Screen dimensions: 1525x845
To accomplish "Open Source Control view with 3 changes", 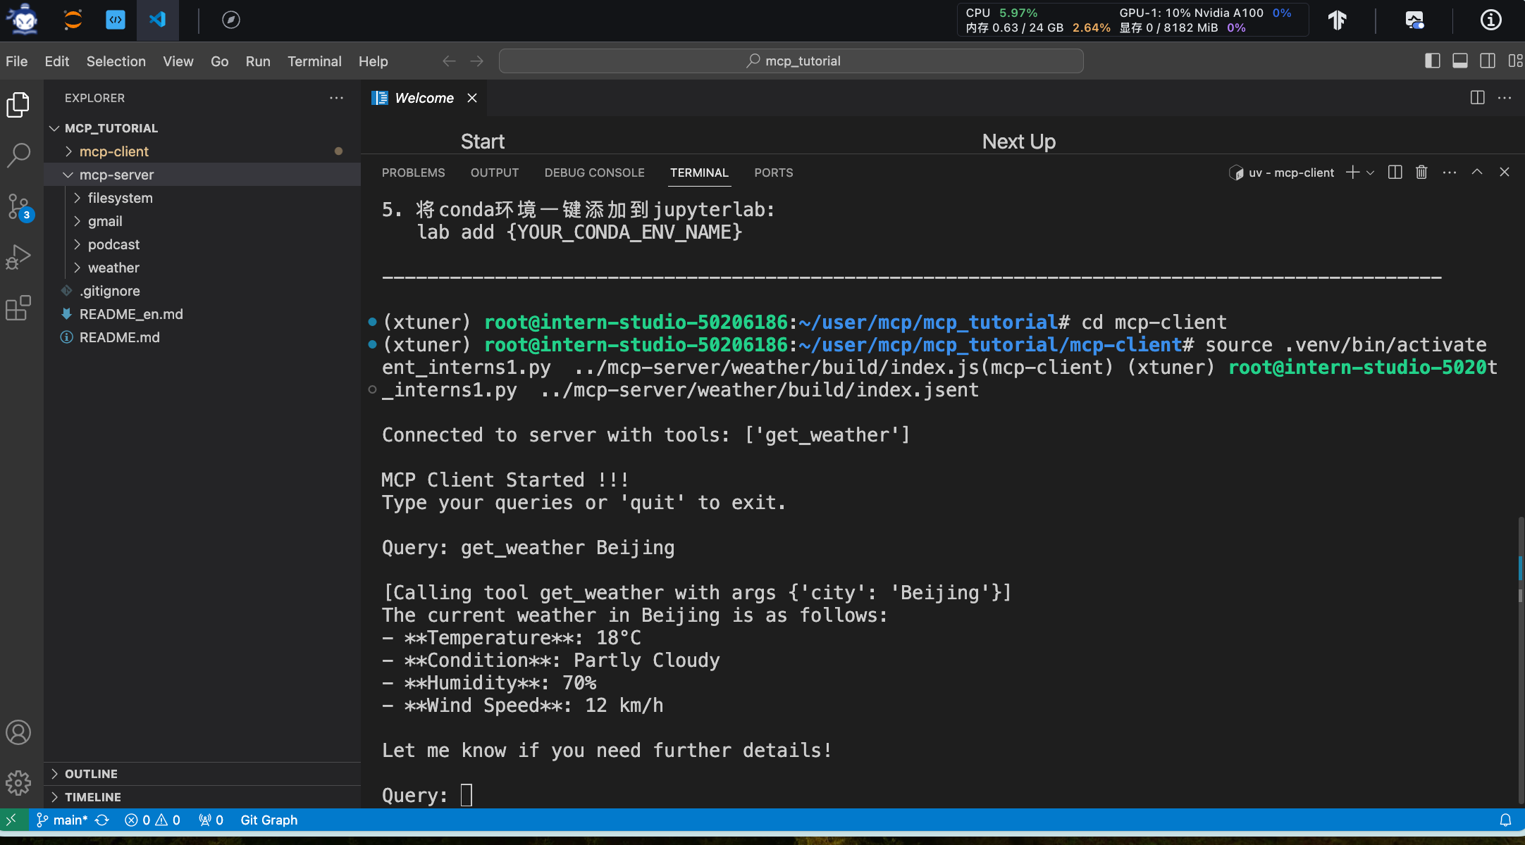I will click(x=19, y=206).
